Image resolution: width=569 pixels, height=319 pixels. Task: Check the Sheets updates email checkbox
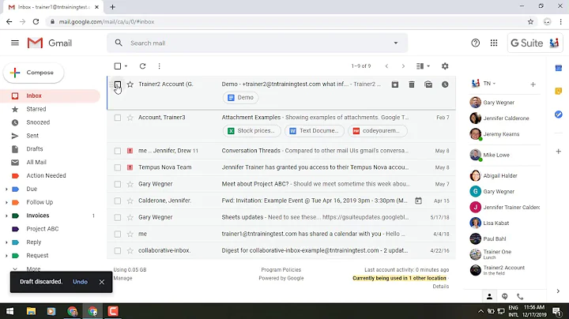tap(118, 217)
